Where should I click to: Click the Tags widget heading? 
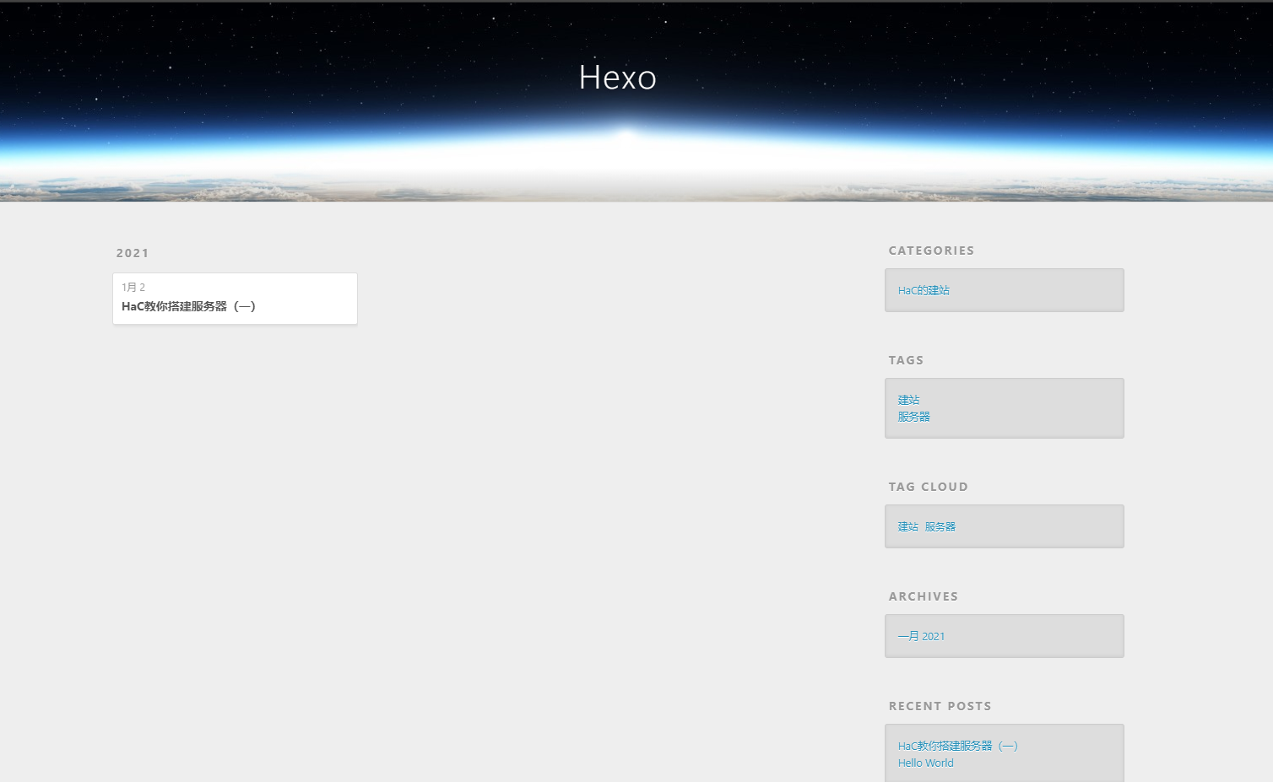coord(906,360)
